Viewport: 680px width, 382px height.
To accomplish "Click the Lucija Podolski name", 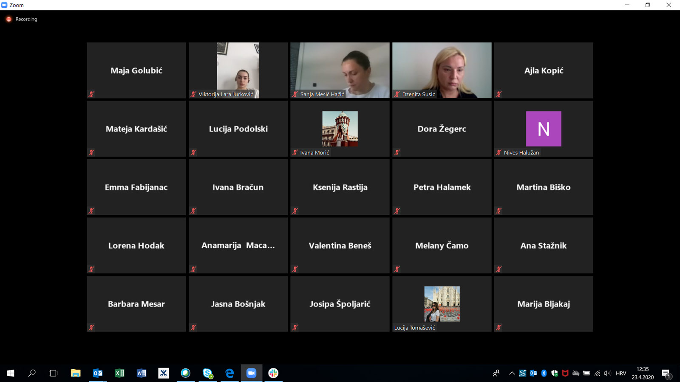I will pyautogui.click(x=238, y=129).
